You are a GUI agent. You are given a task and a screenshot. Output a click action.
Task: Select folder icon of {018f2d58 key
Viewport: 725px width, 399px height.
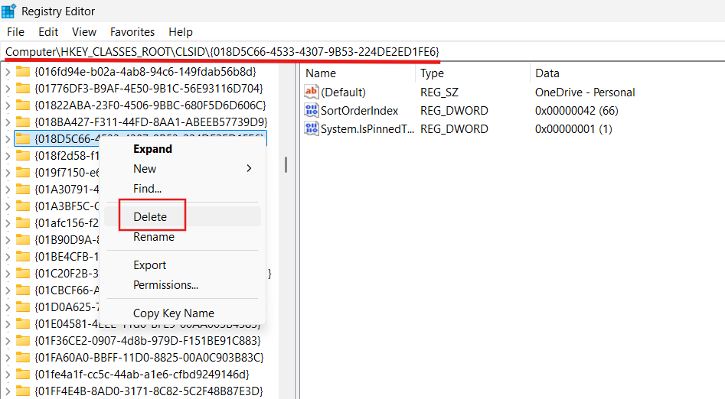[x=23, y=156]
